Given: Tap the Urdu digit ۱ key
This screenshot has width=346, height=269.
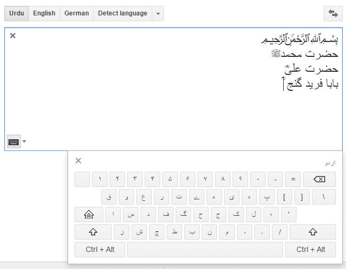Looking at the screenshot, I should click(x=100, y=179).
